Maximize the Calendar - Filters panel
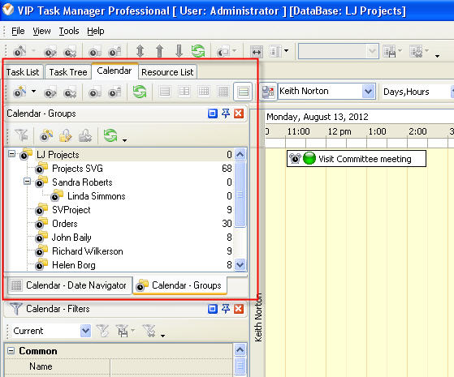Screen dimensions: 454x377 click(213, 309)
